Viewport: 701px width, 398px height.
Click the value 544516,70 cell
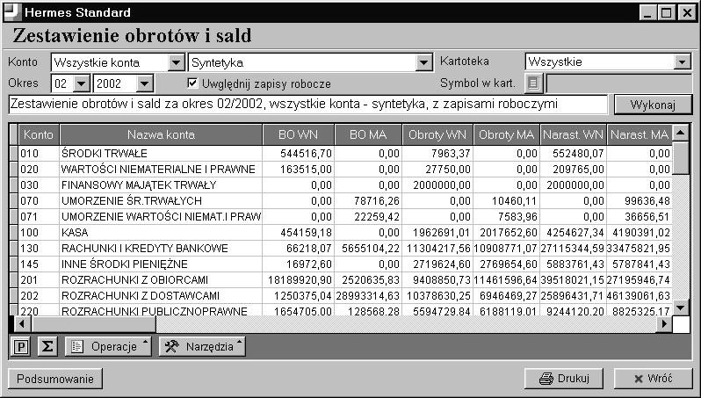click(298, 154)
